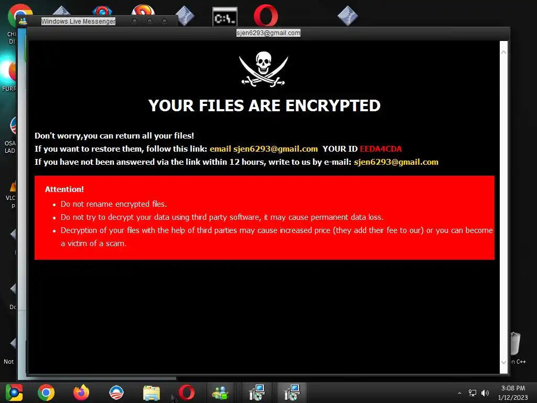Open the Recycle Bin on the desktop
537x403 pixels.
tap(515, 343)
